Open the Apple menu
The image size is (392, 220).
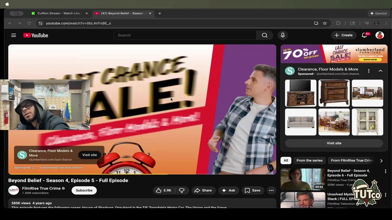pos(7,4)
